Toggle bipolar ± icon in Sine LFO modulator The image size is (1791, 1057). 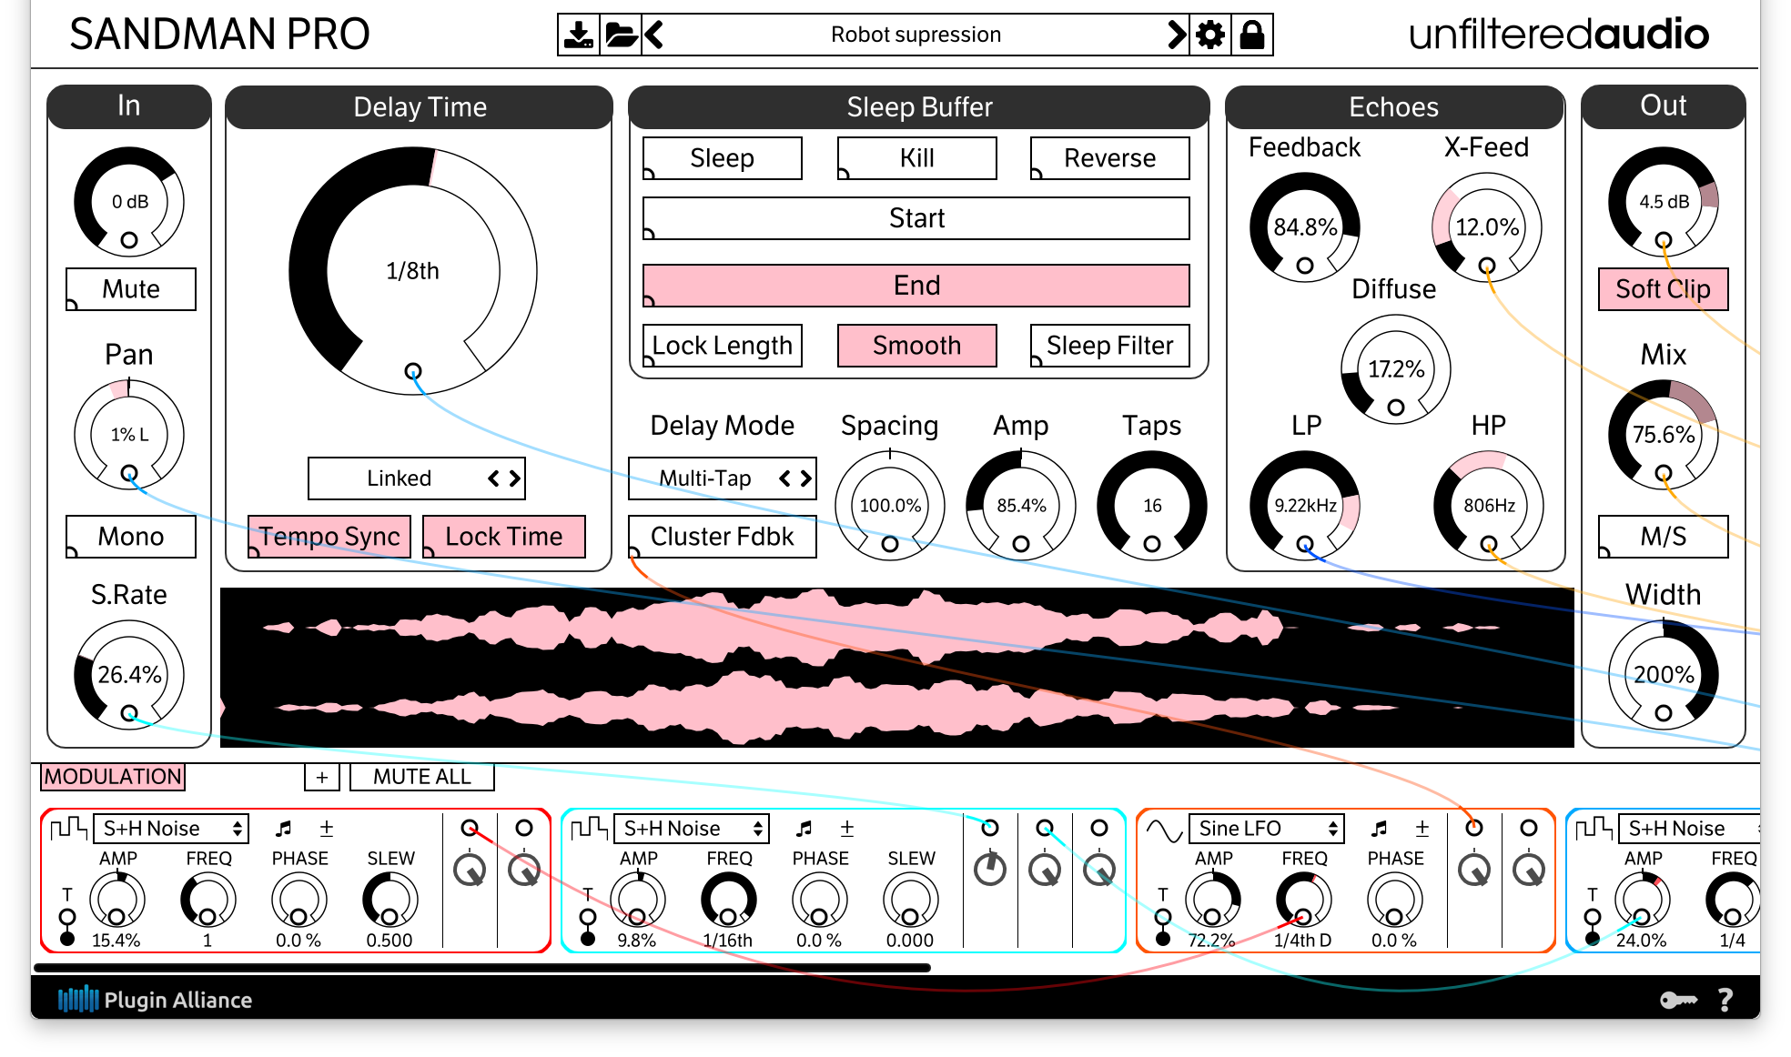pyautogui.click(x=1422, y=828)
